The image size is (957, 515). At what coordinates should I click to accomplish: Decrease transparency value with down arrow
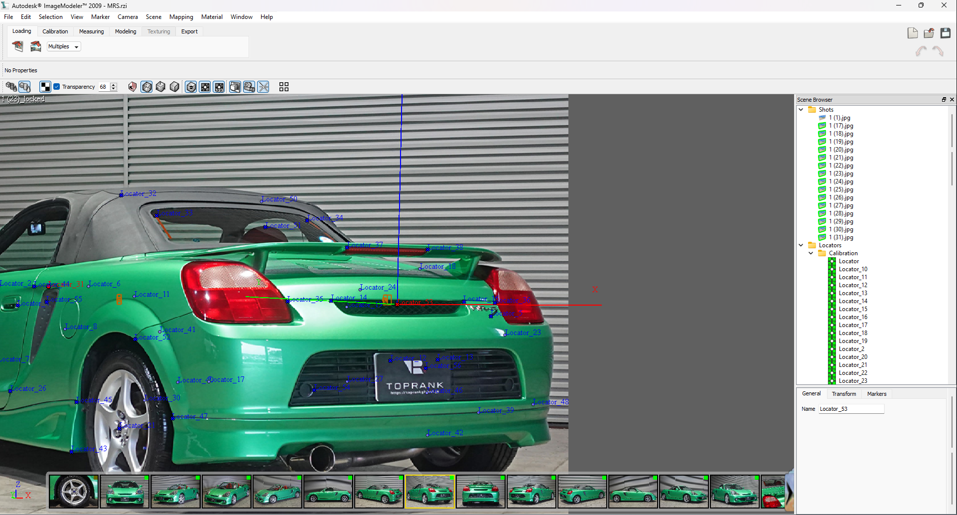(x=114, y=89)
